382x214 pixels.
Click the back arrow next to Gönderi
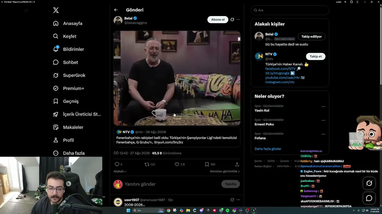[116, 10]
